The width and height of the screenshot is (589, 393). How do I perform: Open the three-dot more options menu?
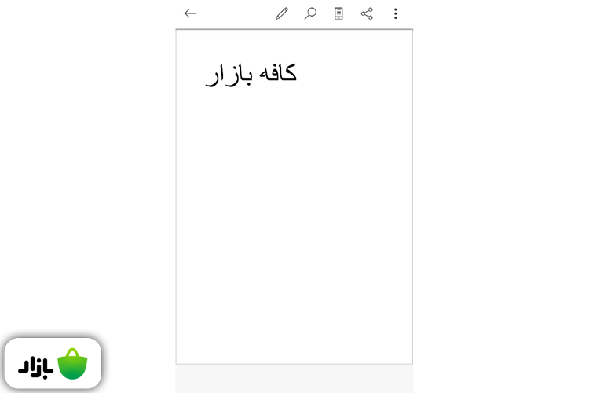(x=396, y=13)
